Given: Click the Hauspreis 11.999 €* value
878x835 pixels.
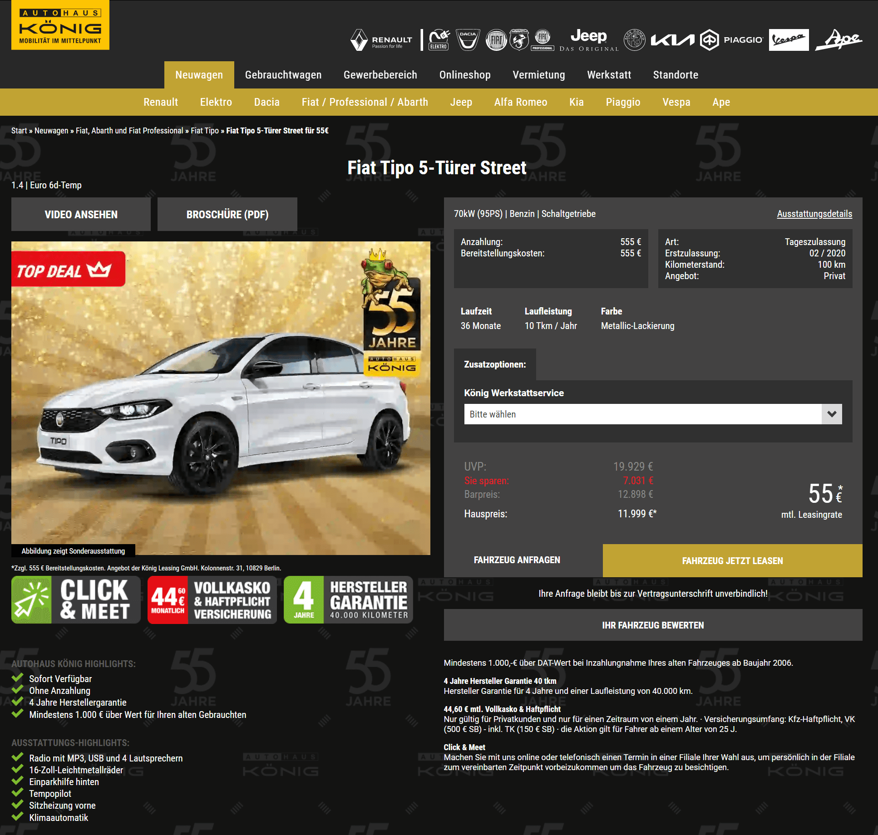Looking at the screenshot, I should click(637, 514).
